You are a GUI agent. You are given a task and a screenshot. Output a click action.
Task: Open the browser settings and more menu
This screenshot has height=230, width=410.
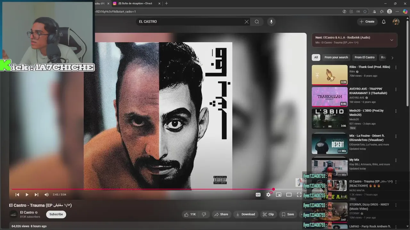[x=397, y=11]
